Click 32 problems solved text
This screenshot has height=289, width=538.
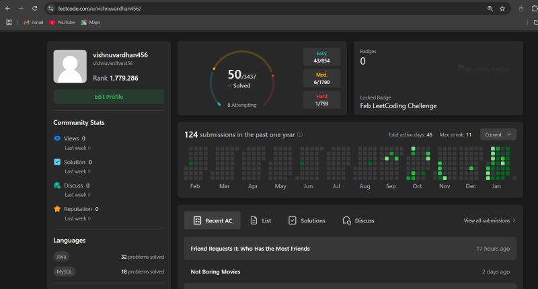pyautogui.click(x=143, y=257)
